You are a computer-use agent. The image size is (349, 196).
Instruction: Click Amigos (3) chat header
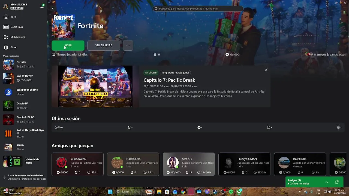coord(294,180)
